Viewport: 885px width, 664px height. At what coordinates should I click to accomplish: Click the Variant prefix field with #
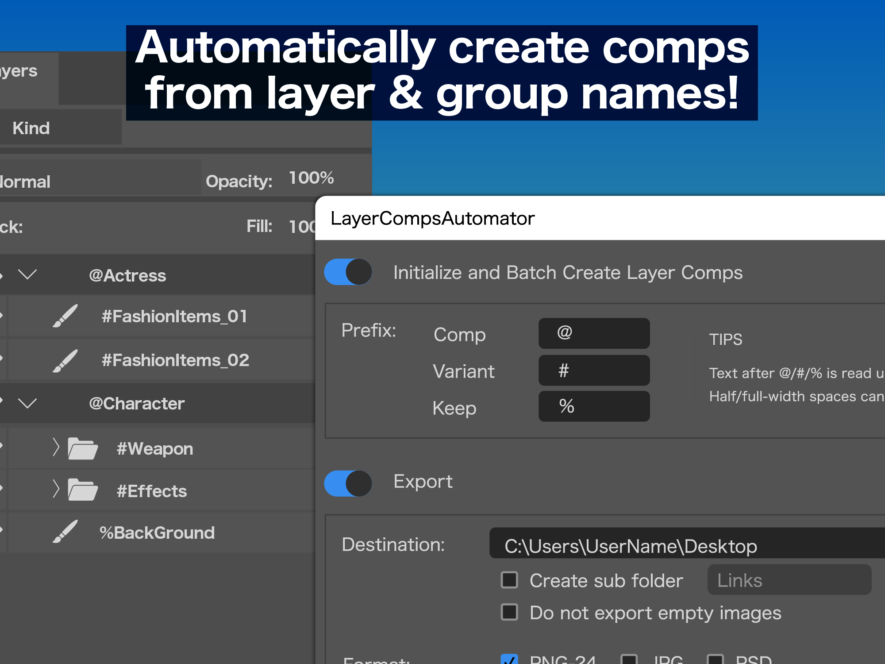pos(594,370)
